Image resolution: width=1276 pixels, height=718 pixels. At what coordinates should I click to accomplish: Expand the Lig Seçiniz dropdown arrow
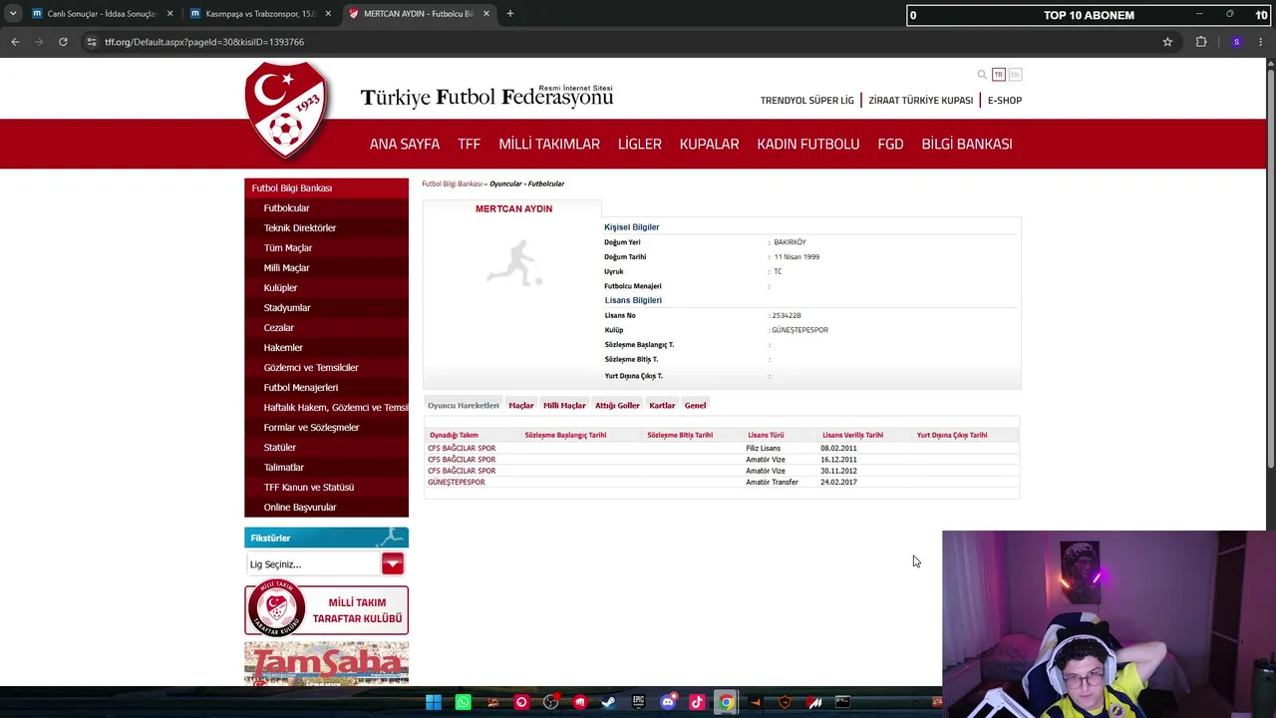pyautogui.click(x=392, y=564)
